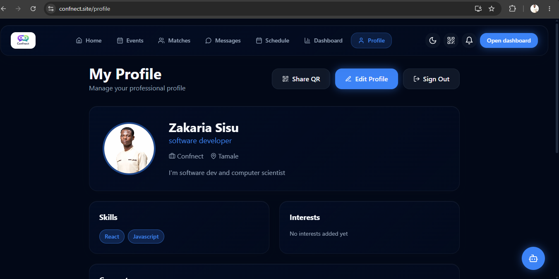This screenshot has height=279, width=559.
Task: Open the QR code scanner icon in navbar
Action: pyautogui.click(x=451, y=40)
